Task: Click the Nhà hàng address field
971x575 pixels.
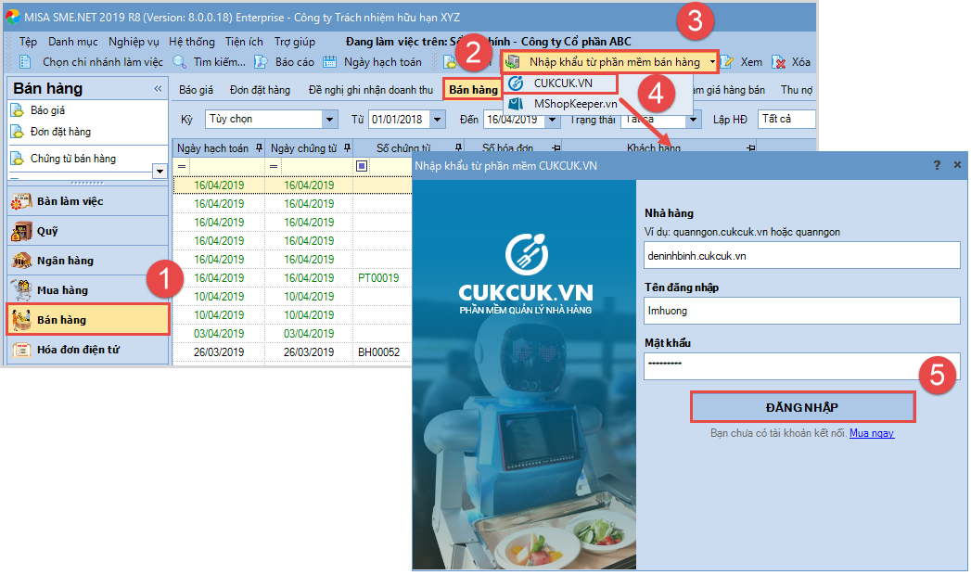Action: click(x=802, y=256)
